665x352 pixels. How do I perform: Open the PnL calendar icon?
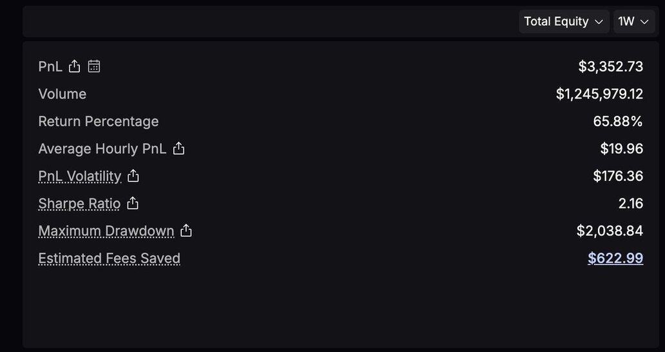point(94,66)
